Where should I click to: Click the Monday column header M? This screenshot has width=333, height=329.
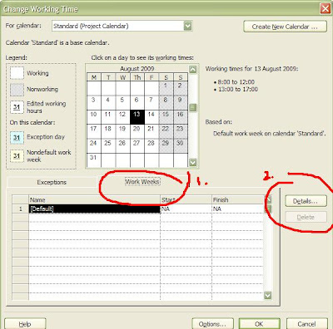click(94, 77)
